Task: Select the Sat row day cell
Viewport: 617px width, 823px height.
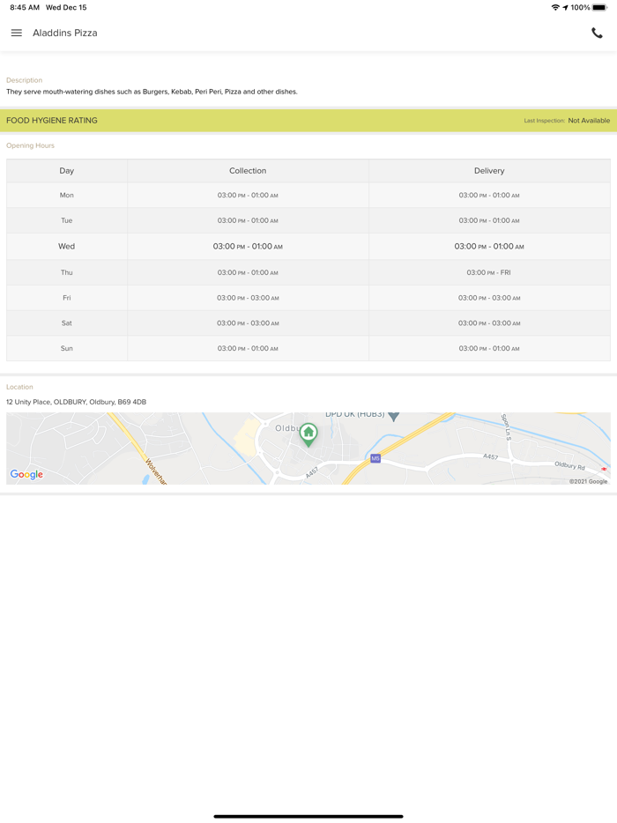Action: 67,323
